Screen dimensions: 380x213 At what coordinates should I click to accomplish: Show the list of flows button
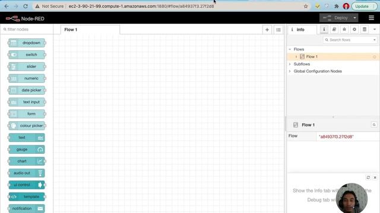pos(278,30)
